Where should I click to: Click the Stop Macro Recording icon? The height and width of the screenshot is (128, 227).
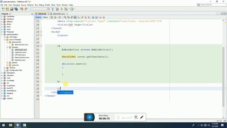tap(104, 17)
